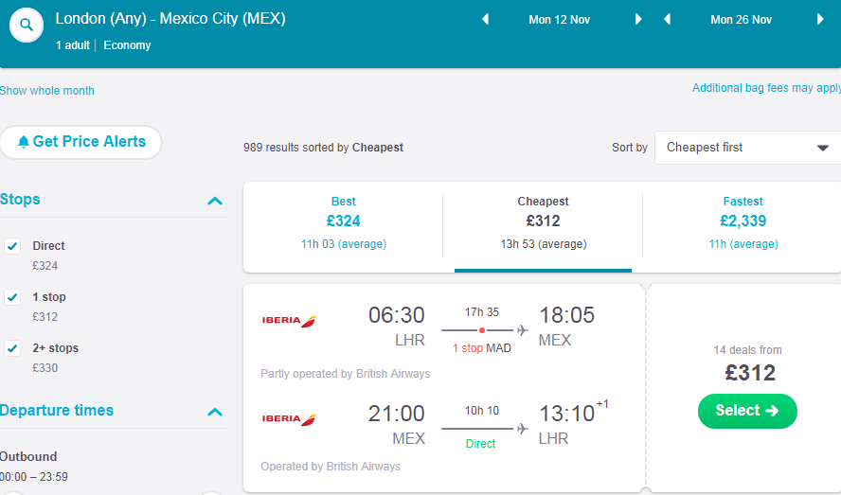Image resolution: width=841 pixels, height=495 pixels.
Task: Collapse the Departure times section
Action: 215,412
